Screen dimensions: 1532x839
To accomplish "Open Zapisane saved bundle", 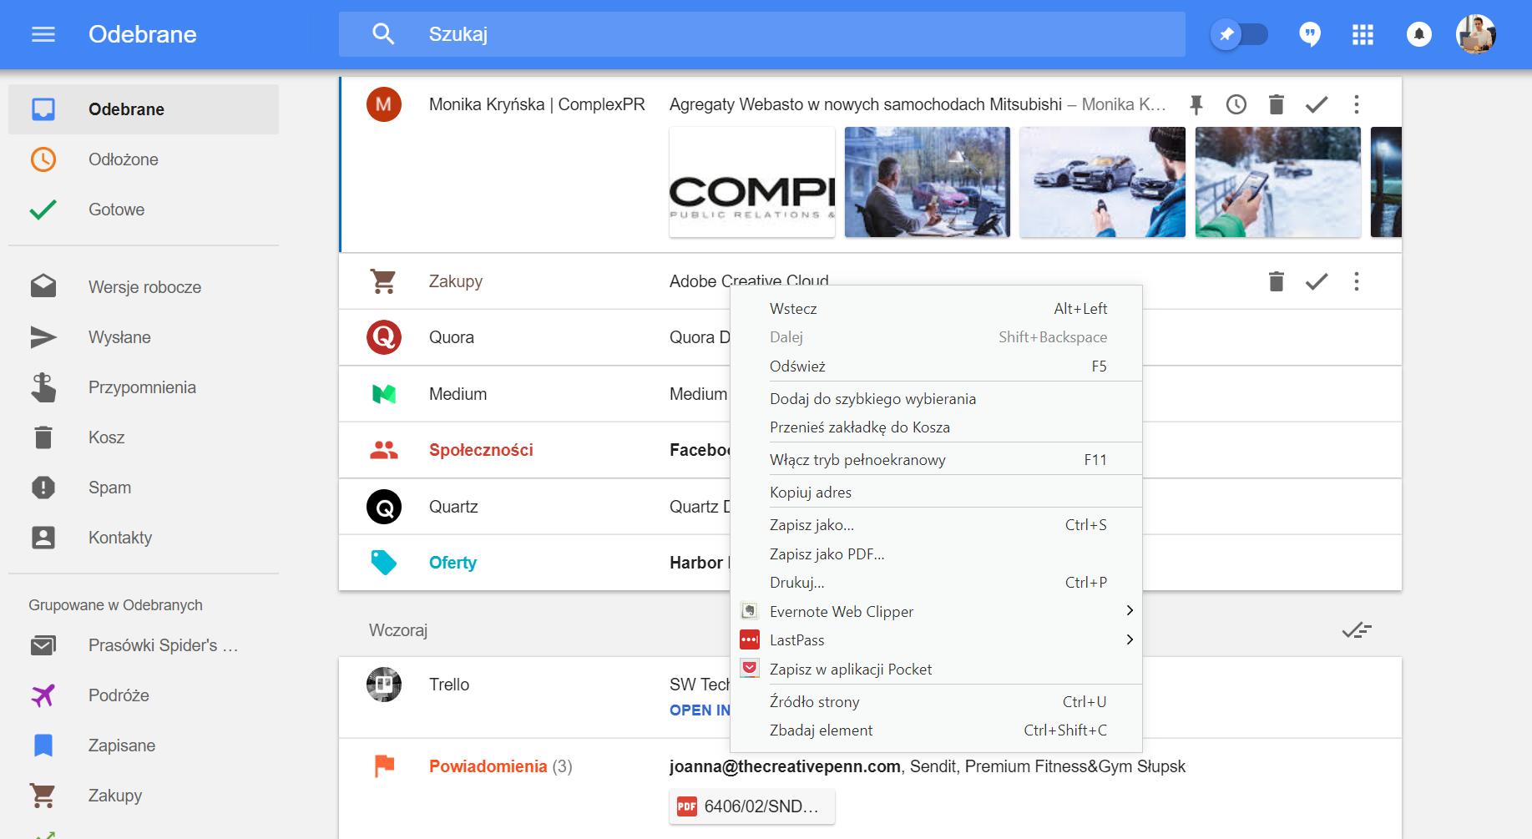I will [x=144, y=745].
